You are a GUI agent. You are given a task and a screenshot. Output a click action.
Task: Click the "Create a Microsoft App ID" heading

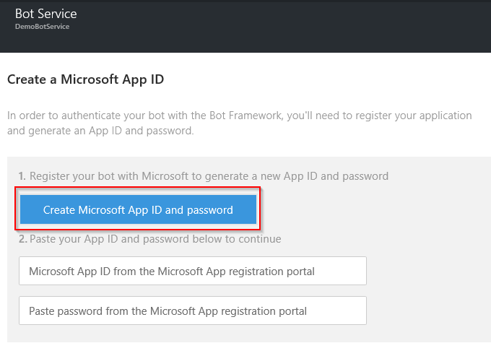click(85, 79)
